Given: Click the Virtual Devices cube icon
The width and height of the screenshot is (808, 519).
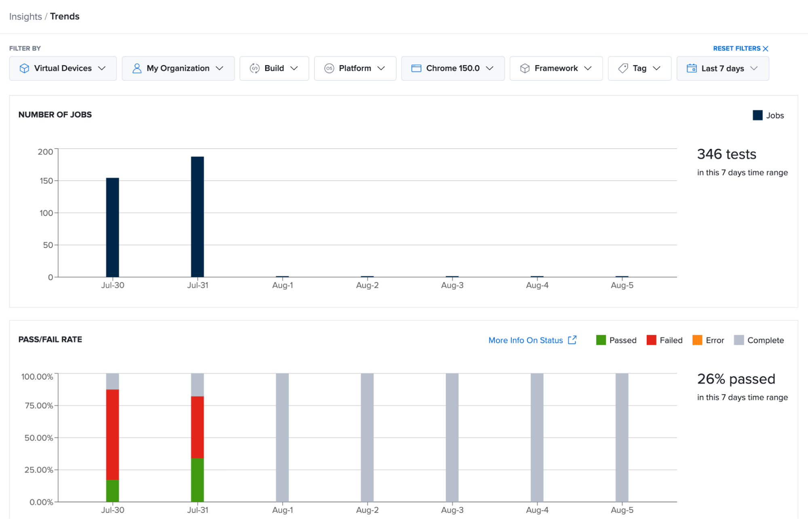Looking at the screenshot, I should click(24, 68).
